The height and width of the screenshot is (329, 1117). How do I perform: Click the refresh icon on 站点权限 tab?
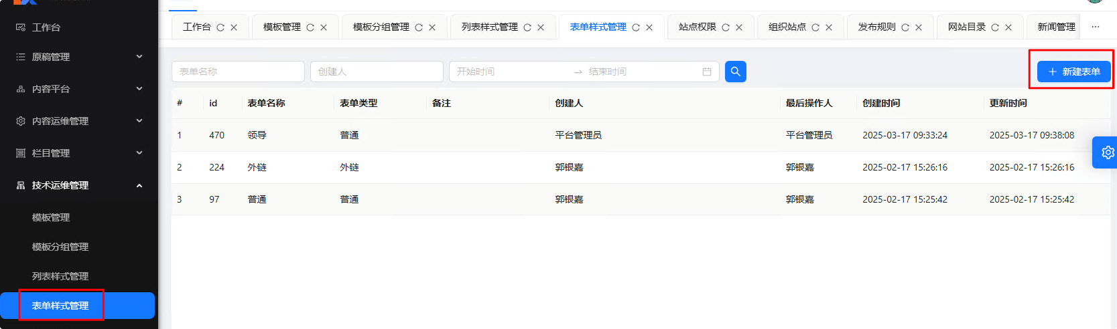(x=726, y=27)
